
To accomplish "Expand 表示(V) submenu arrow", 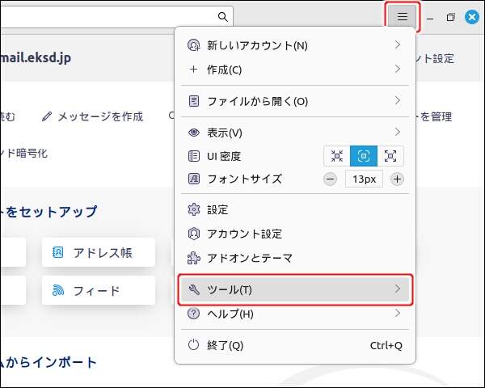I will 398,133.
